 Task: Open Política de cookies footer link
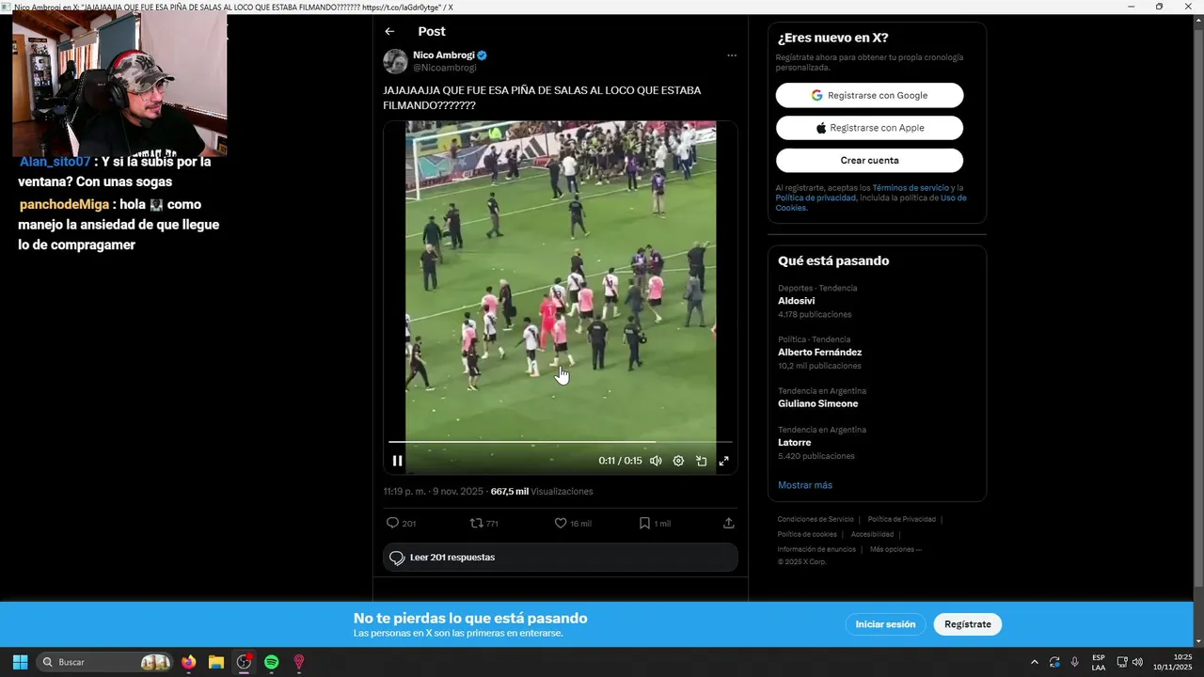click(807, 534)
